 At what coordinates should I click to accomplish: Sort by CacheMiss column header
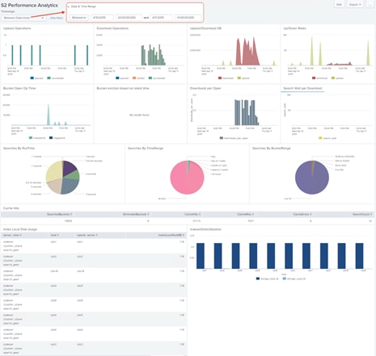(245, 214)
